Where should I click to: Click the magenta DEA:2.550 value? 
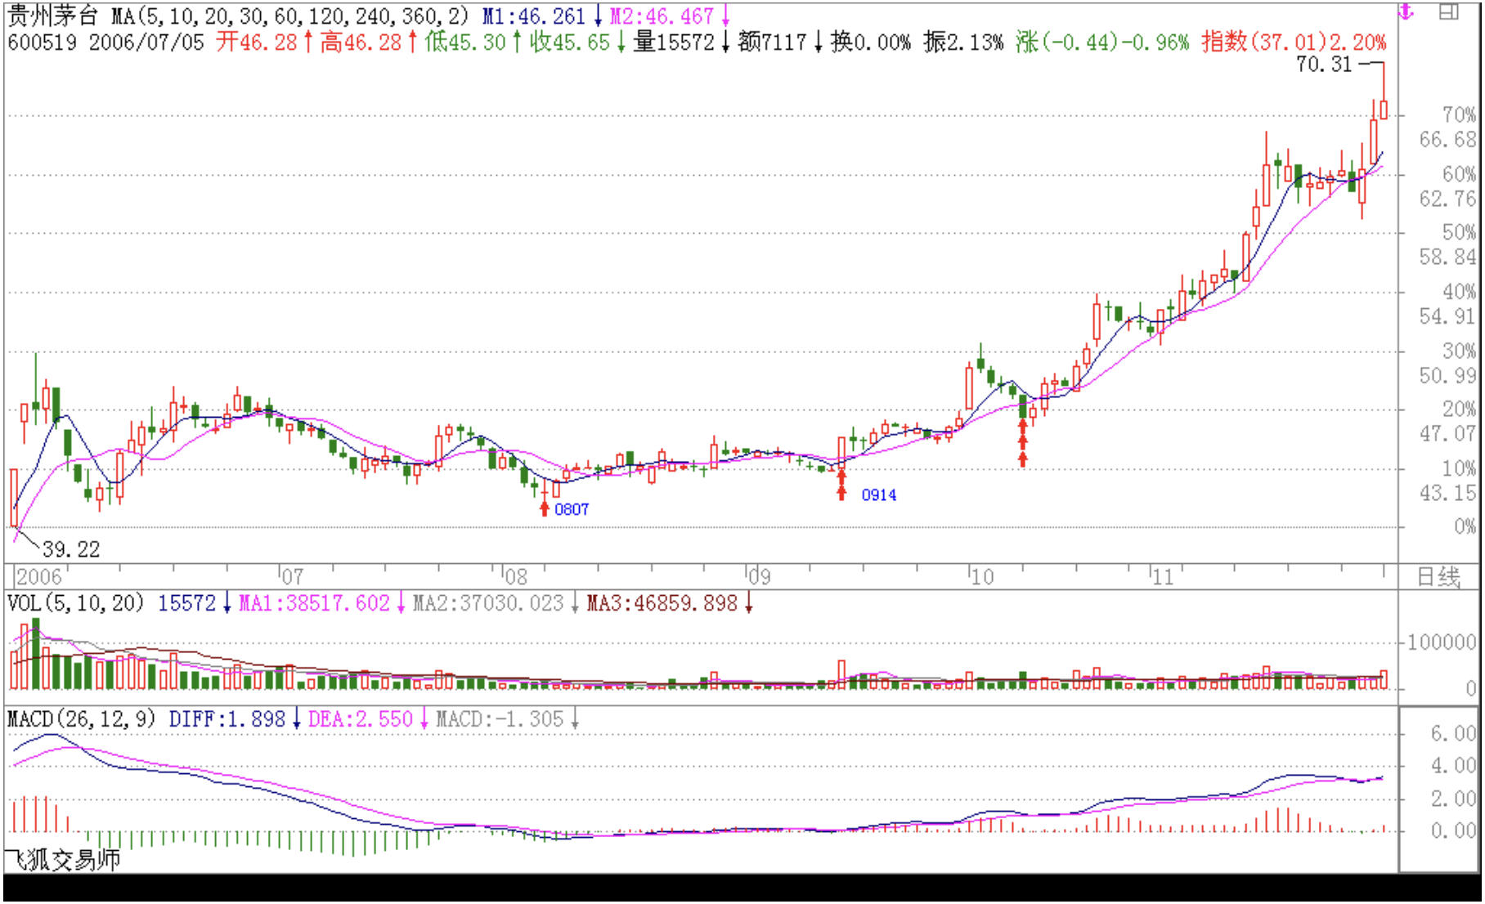pyautogui.click(x=361, y=719)
